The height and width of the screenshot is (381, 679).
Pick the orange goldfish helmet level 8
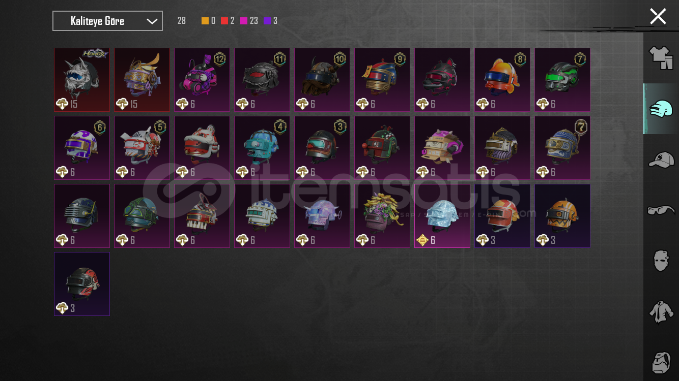502,80
